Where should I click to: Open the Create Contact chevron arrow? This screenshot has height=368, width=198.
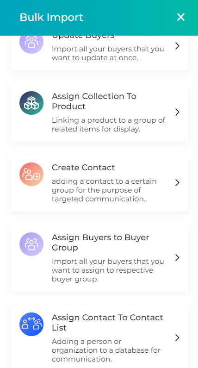(177, 182)
